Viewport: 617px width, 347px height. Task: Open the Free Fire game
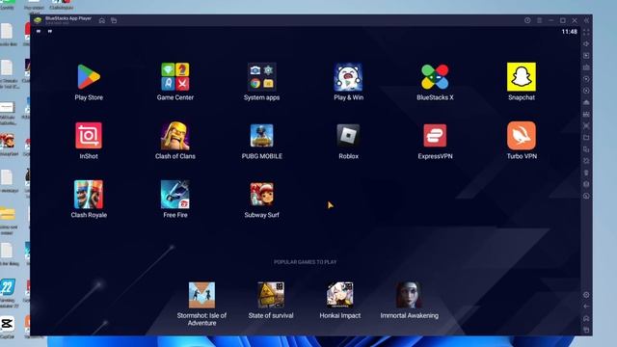175,195
